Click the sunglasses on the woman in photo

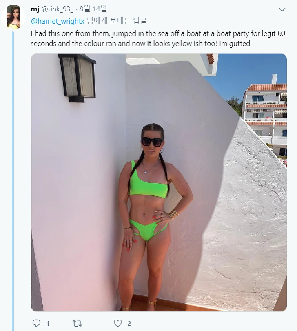152,142
